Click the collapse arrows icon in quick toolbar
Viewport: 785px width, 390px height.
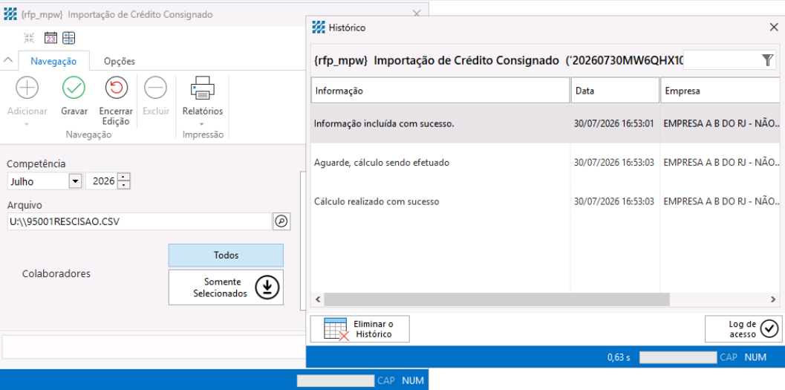[29, 38]
